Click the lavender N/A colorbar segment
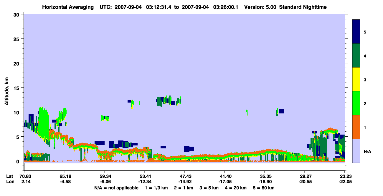 click(x=356, y=151)
